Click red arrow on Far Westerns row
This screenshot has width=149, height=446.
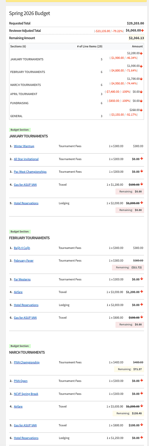[x=142, y=279]
